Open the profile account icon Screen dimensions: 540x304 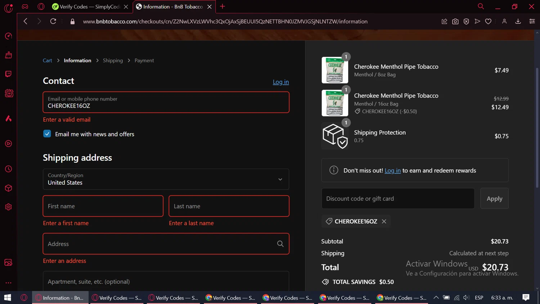pos(504,22)
